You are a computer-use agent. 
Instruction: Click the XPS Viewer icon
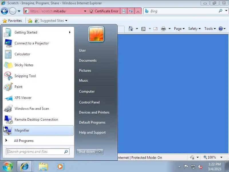click(8, 98)
